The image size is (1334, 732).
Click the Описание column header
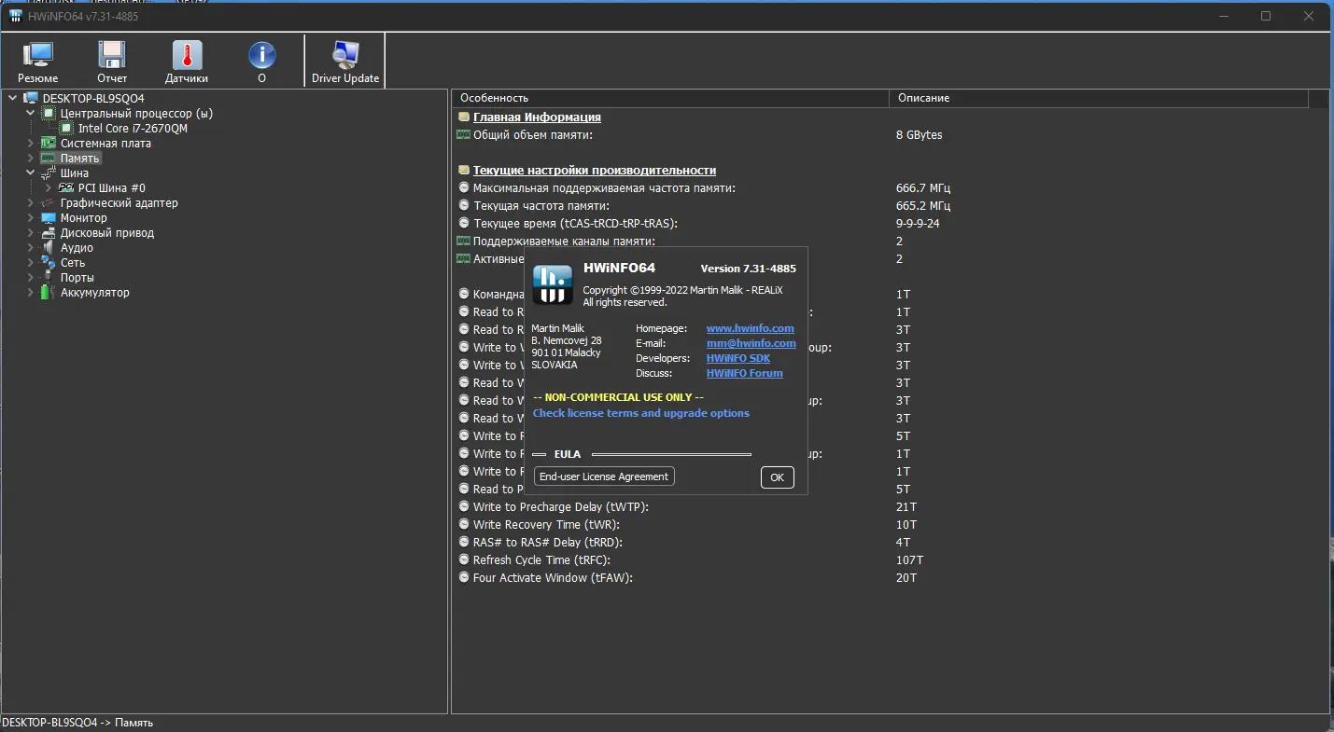pyautogui.click(x=1099, y=98)
